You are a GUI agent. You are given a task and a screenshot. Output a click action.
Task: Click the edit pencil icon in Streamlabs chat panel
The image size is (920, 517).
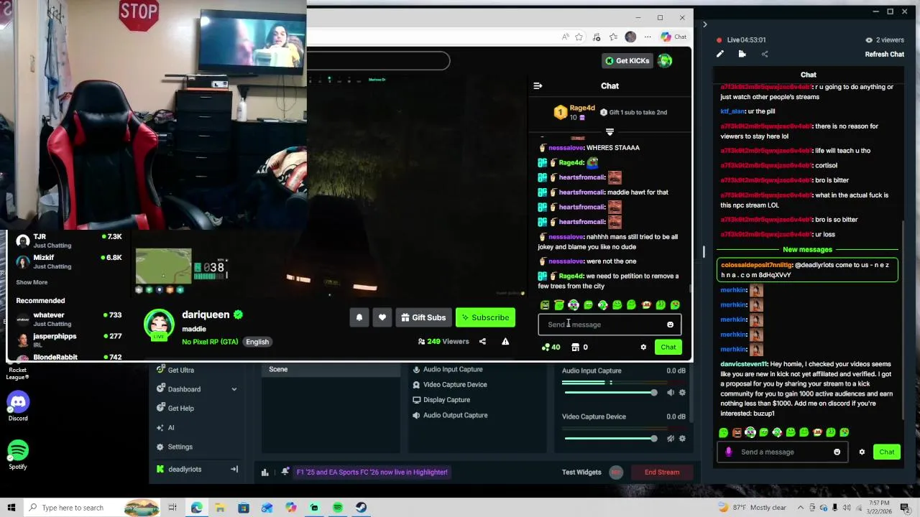720,54
